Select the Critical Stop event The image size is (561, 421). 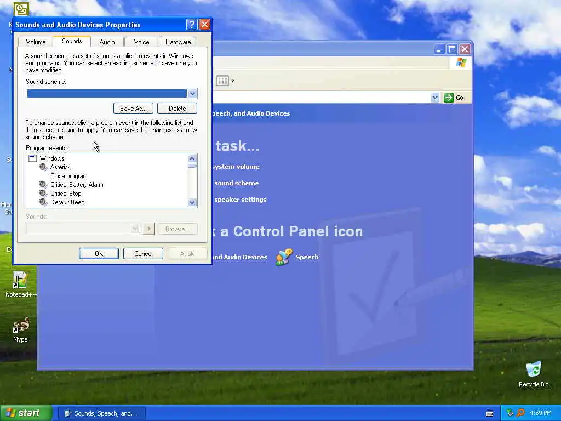(66, 194)
